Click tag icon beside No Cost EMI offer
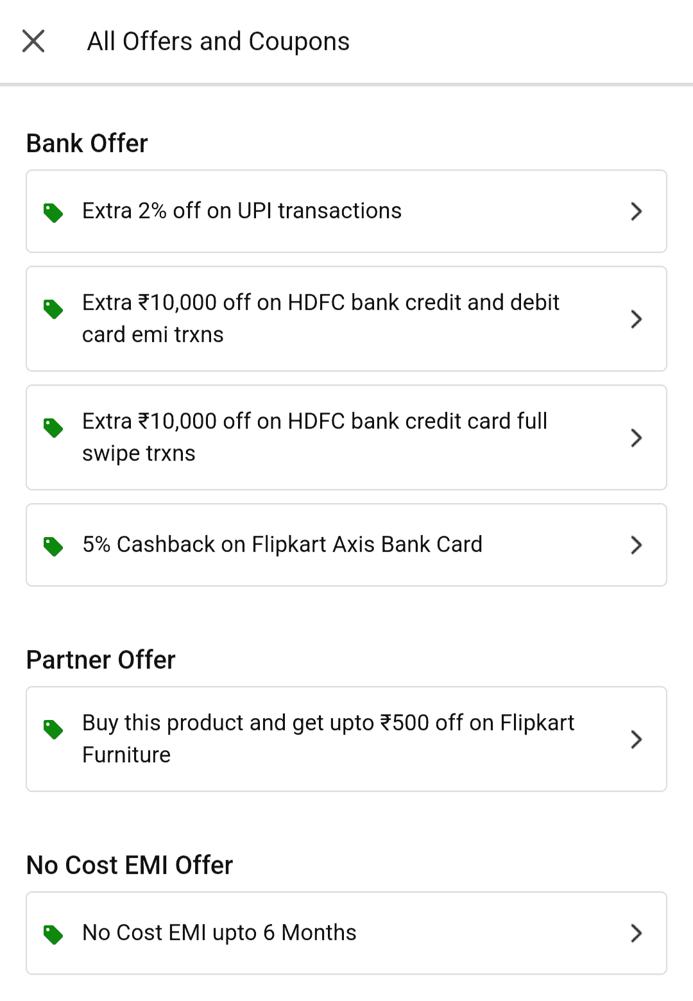The height and width of the screenshot is (1001, 693). coord(53,934)
